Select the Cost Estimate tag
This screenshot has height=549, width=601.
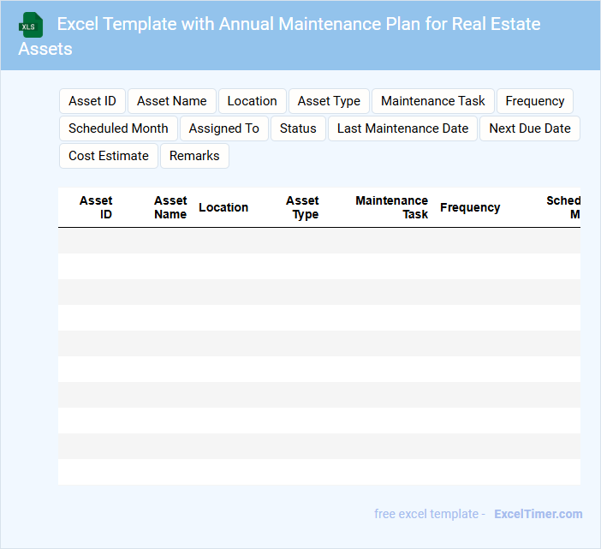[108, 156]
